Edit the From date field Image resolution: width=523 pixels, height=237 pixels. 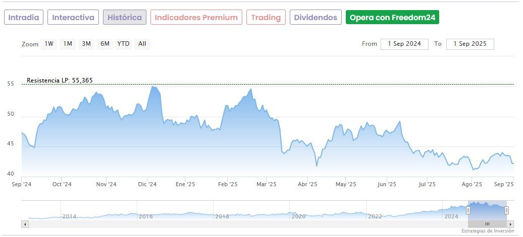pyautogui.click(x=404, y=44)
